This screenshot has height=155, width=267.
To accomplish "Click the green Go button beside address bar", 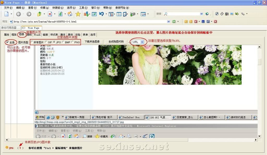I will coord(174,21).
